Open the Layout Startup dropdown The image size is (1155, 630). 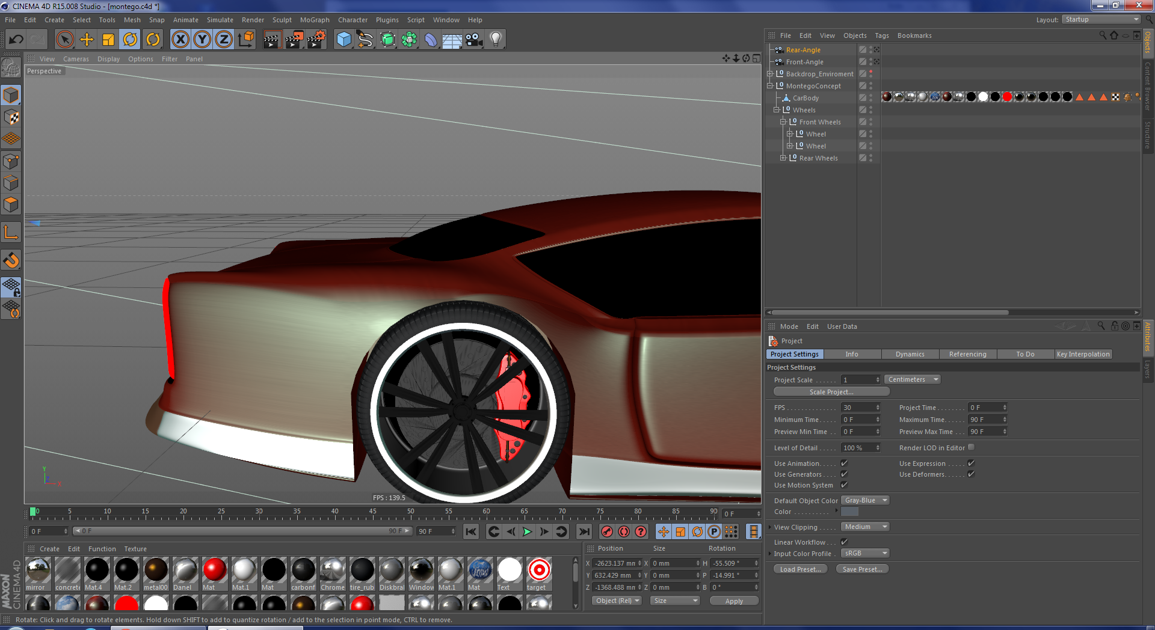click(x=1101, y=19)
